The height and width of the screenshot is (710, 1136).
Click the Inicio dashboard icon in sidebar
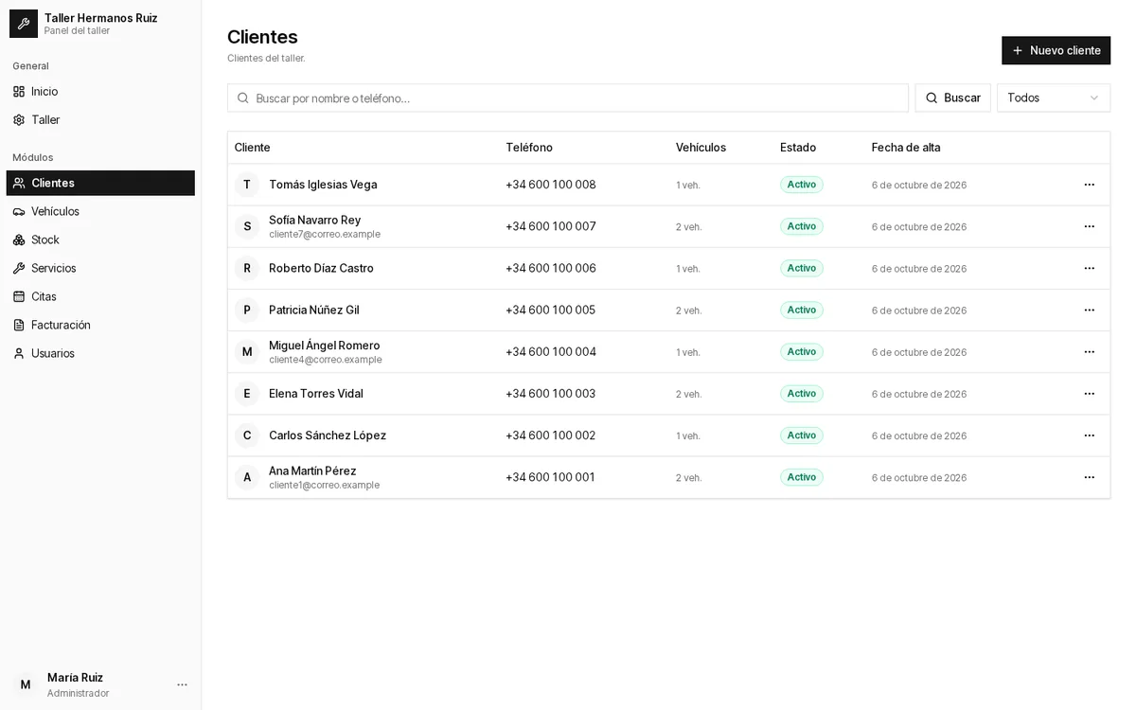[x=19, y=92]
